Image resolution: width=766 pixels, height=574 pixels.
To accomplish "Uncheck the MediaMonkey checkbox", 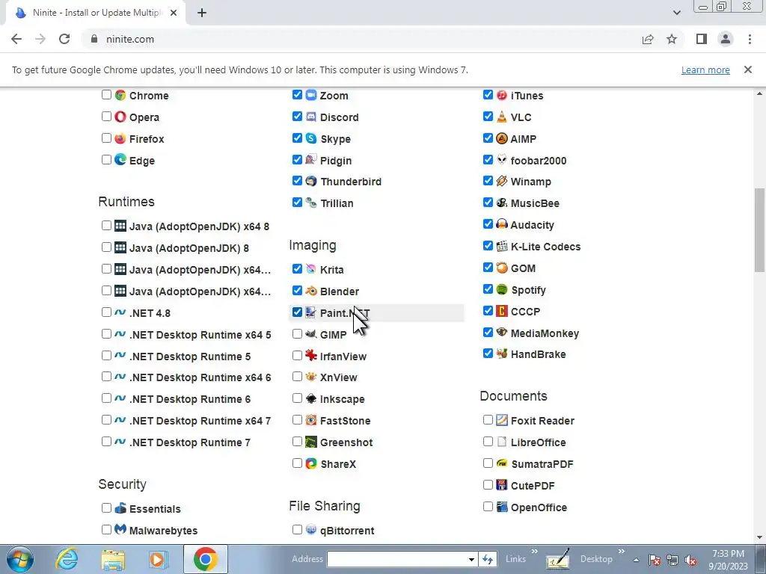I will tap(488, 333).
